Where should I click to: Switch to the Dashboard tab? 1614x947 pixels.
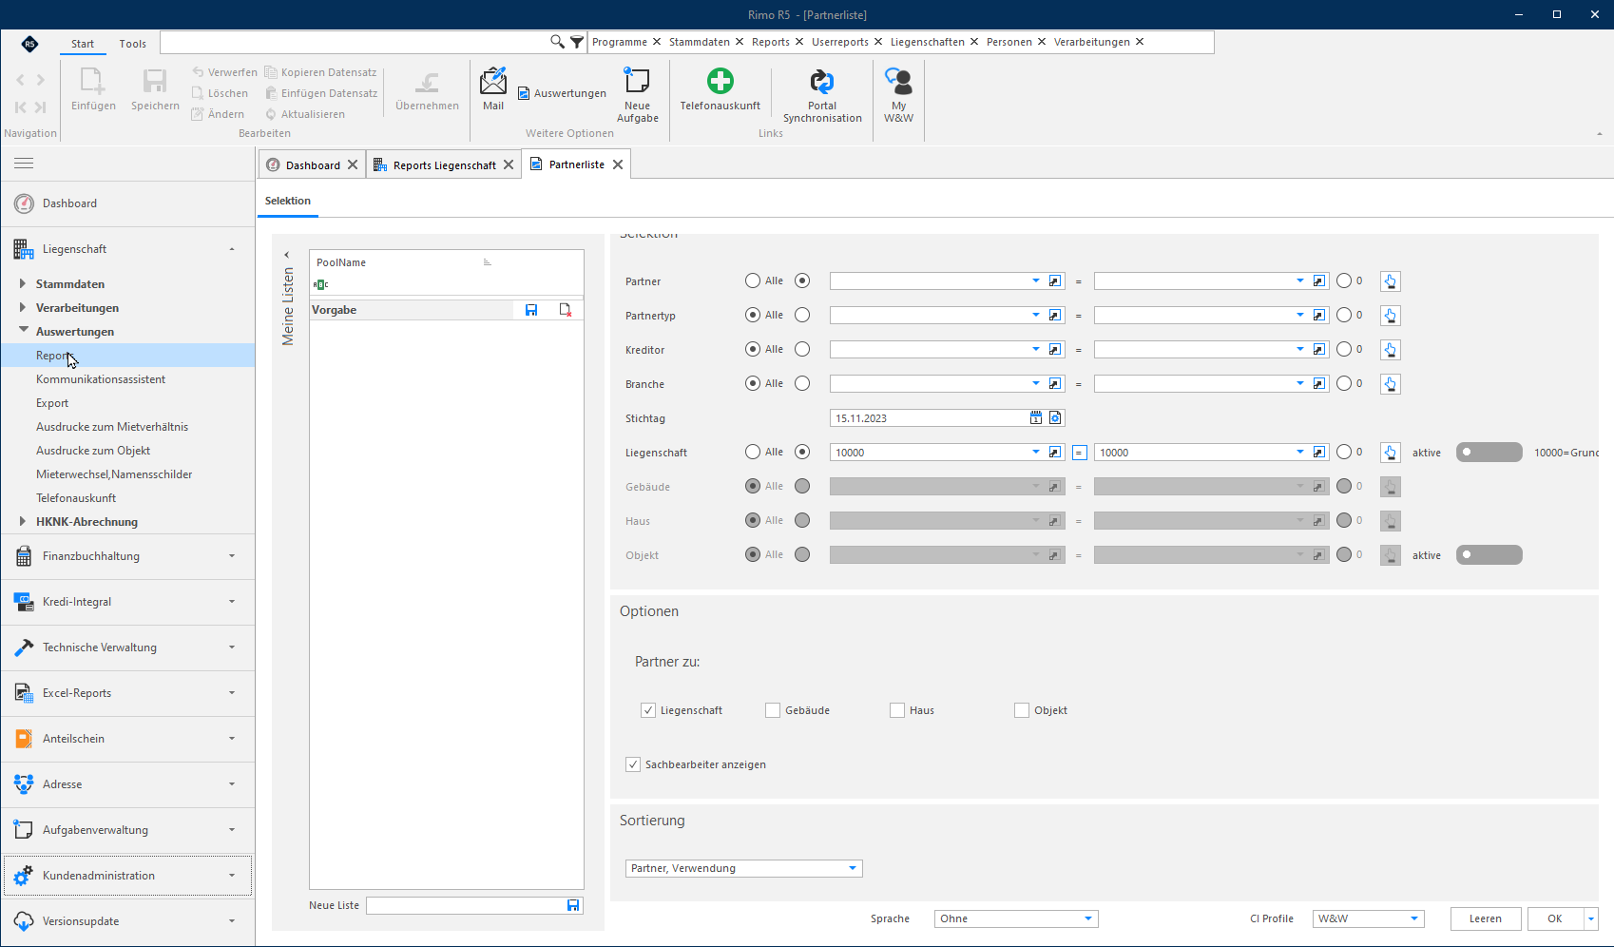tap(312, 164)
